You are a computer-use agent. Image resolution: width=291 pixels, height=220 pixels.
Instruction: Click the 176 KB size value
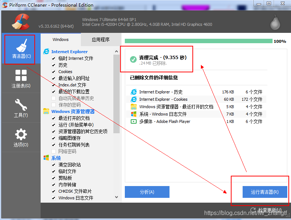pyautogui.click(x=228, y=92)
